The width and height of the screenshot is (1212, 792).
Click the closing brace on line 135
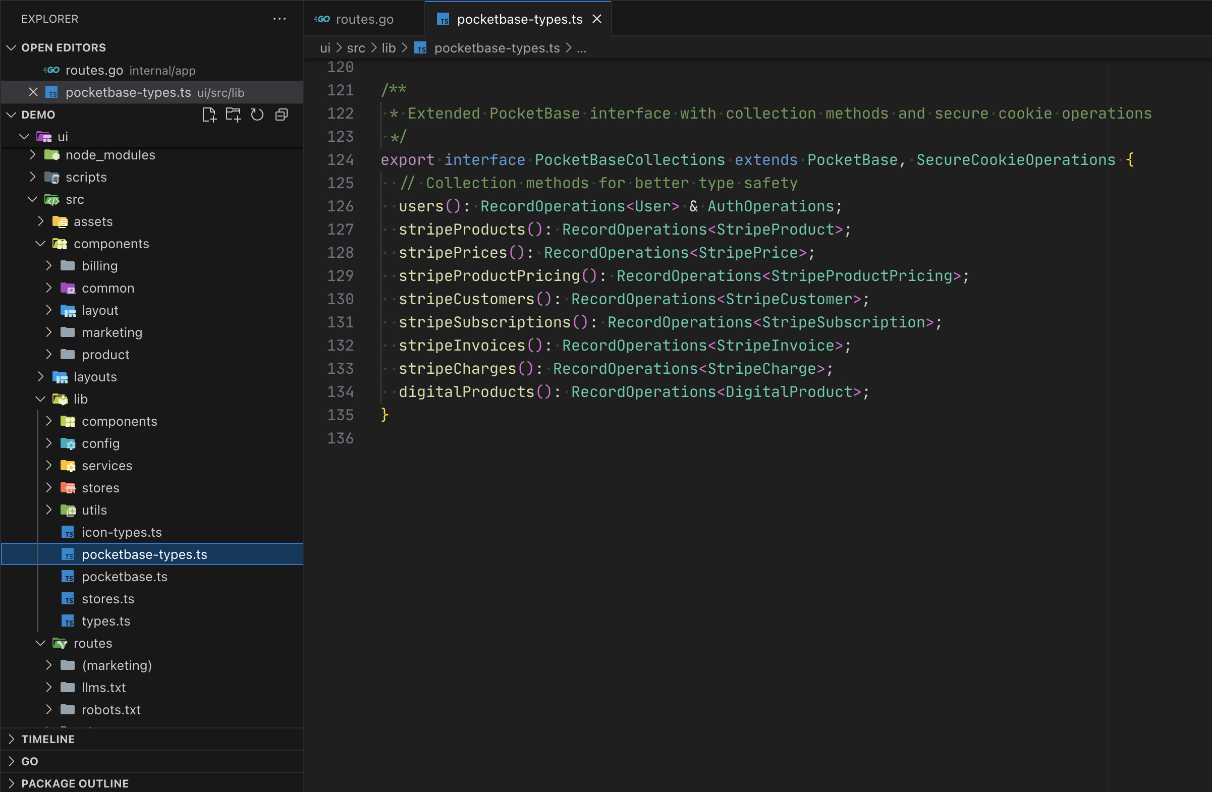point(385,415)
